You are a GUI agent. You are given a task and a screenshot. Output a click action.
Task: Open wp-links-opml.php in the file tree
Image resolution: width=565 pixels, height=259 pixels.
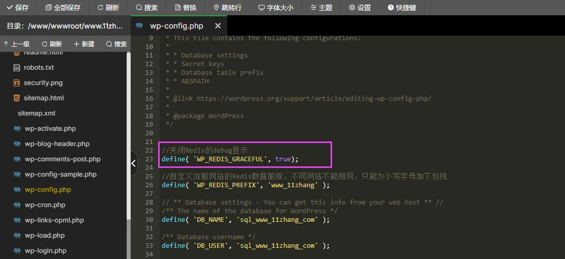pyautogui.click(x=54, y=220)
